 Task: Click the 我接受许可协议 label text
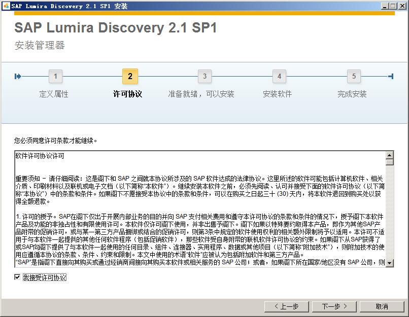click(45, 277)
